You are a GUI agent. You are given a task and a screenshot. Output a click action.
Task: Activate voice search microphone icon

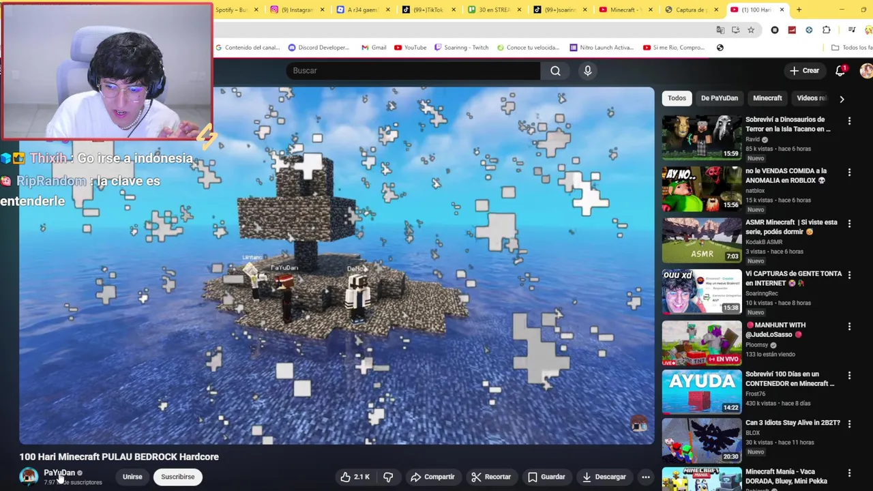(x=587, y=71)
